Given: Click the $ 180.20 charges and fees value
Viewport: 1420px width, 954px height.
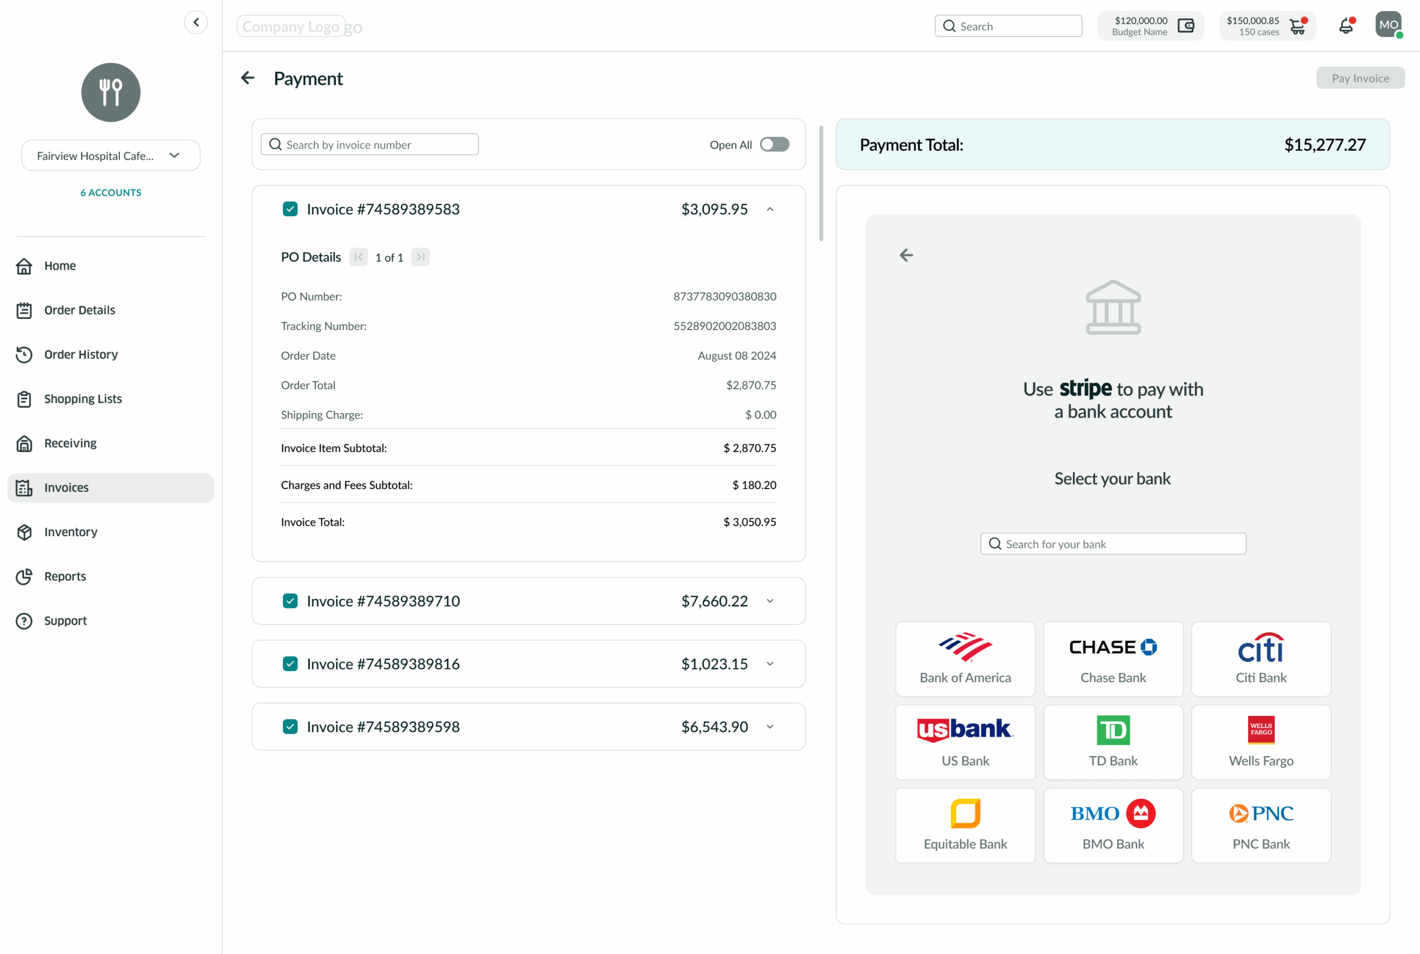Looking at the screenshot, I should click(x=754, y=485).
